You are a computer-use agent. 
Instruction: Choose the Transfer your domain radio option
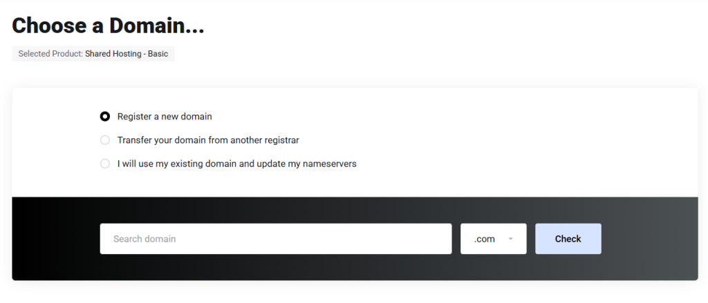coord(105,140)
